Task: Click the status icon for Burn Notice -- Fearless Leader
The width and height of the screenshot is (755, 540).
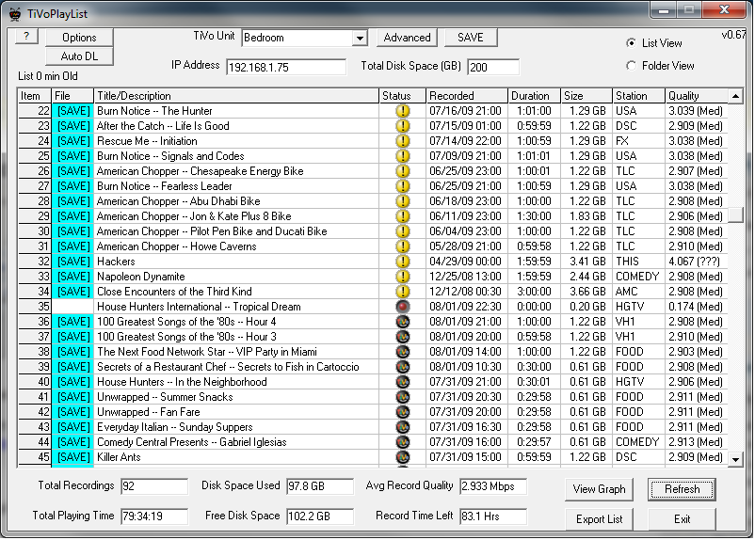Action: click(x=403, y=186)
